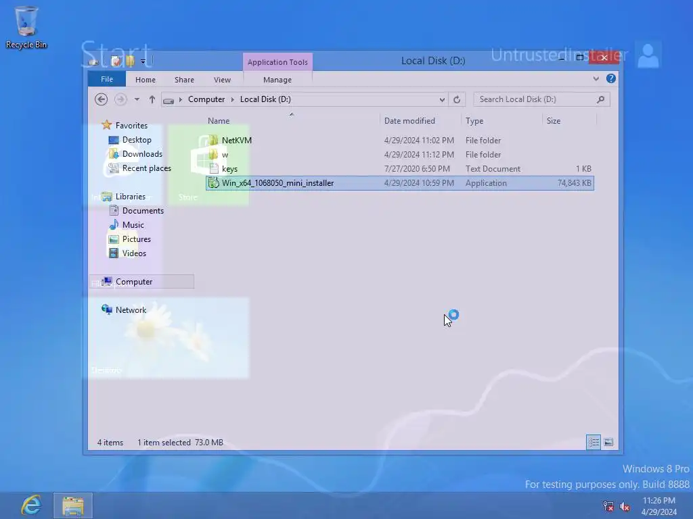The height and width of the screenshot is (519, 693).
Task: Click the Text Document type cell
Action: click(x=493, y=169)
